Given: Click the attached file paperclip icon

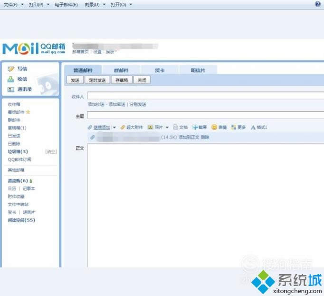Looking at the screenshot, I should coord(93,137).
